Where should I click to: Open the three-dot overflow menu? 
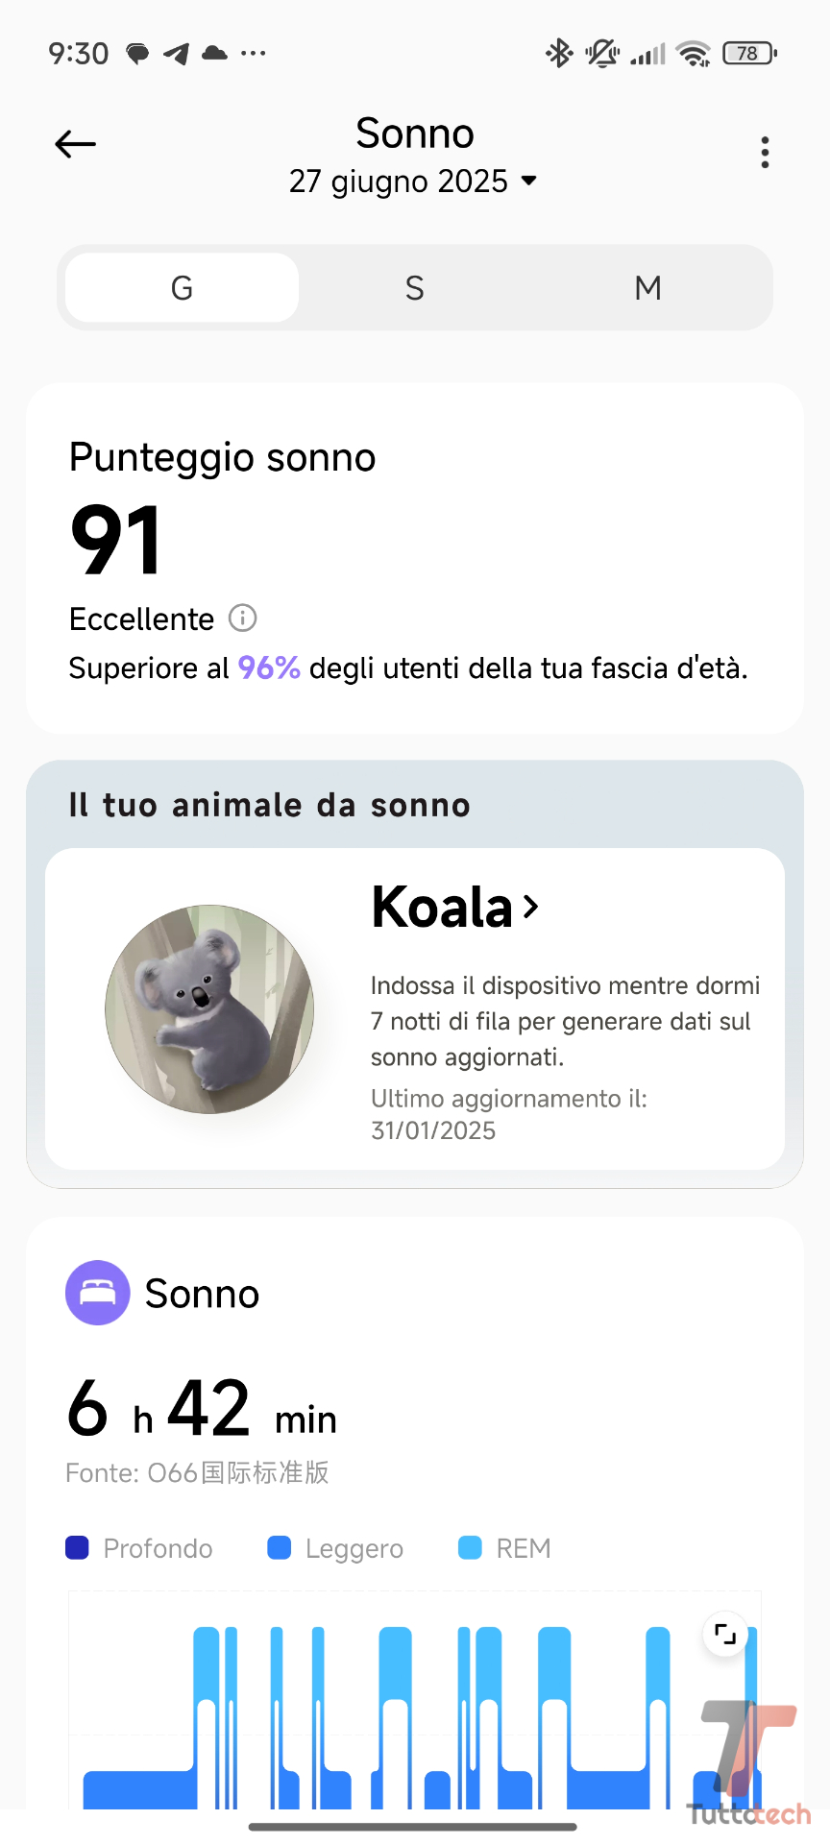tap(765, 153)
